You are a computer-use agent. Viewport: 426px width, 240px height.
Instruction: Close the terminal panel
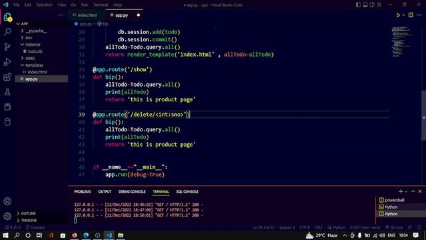[420, 191]
